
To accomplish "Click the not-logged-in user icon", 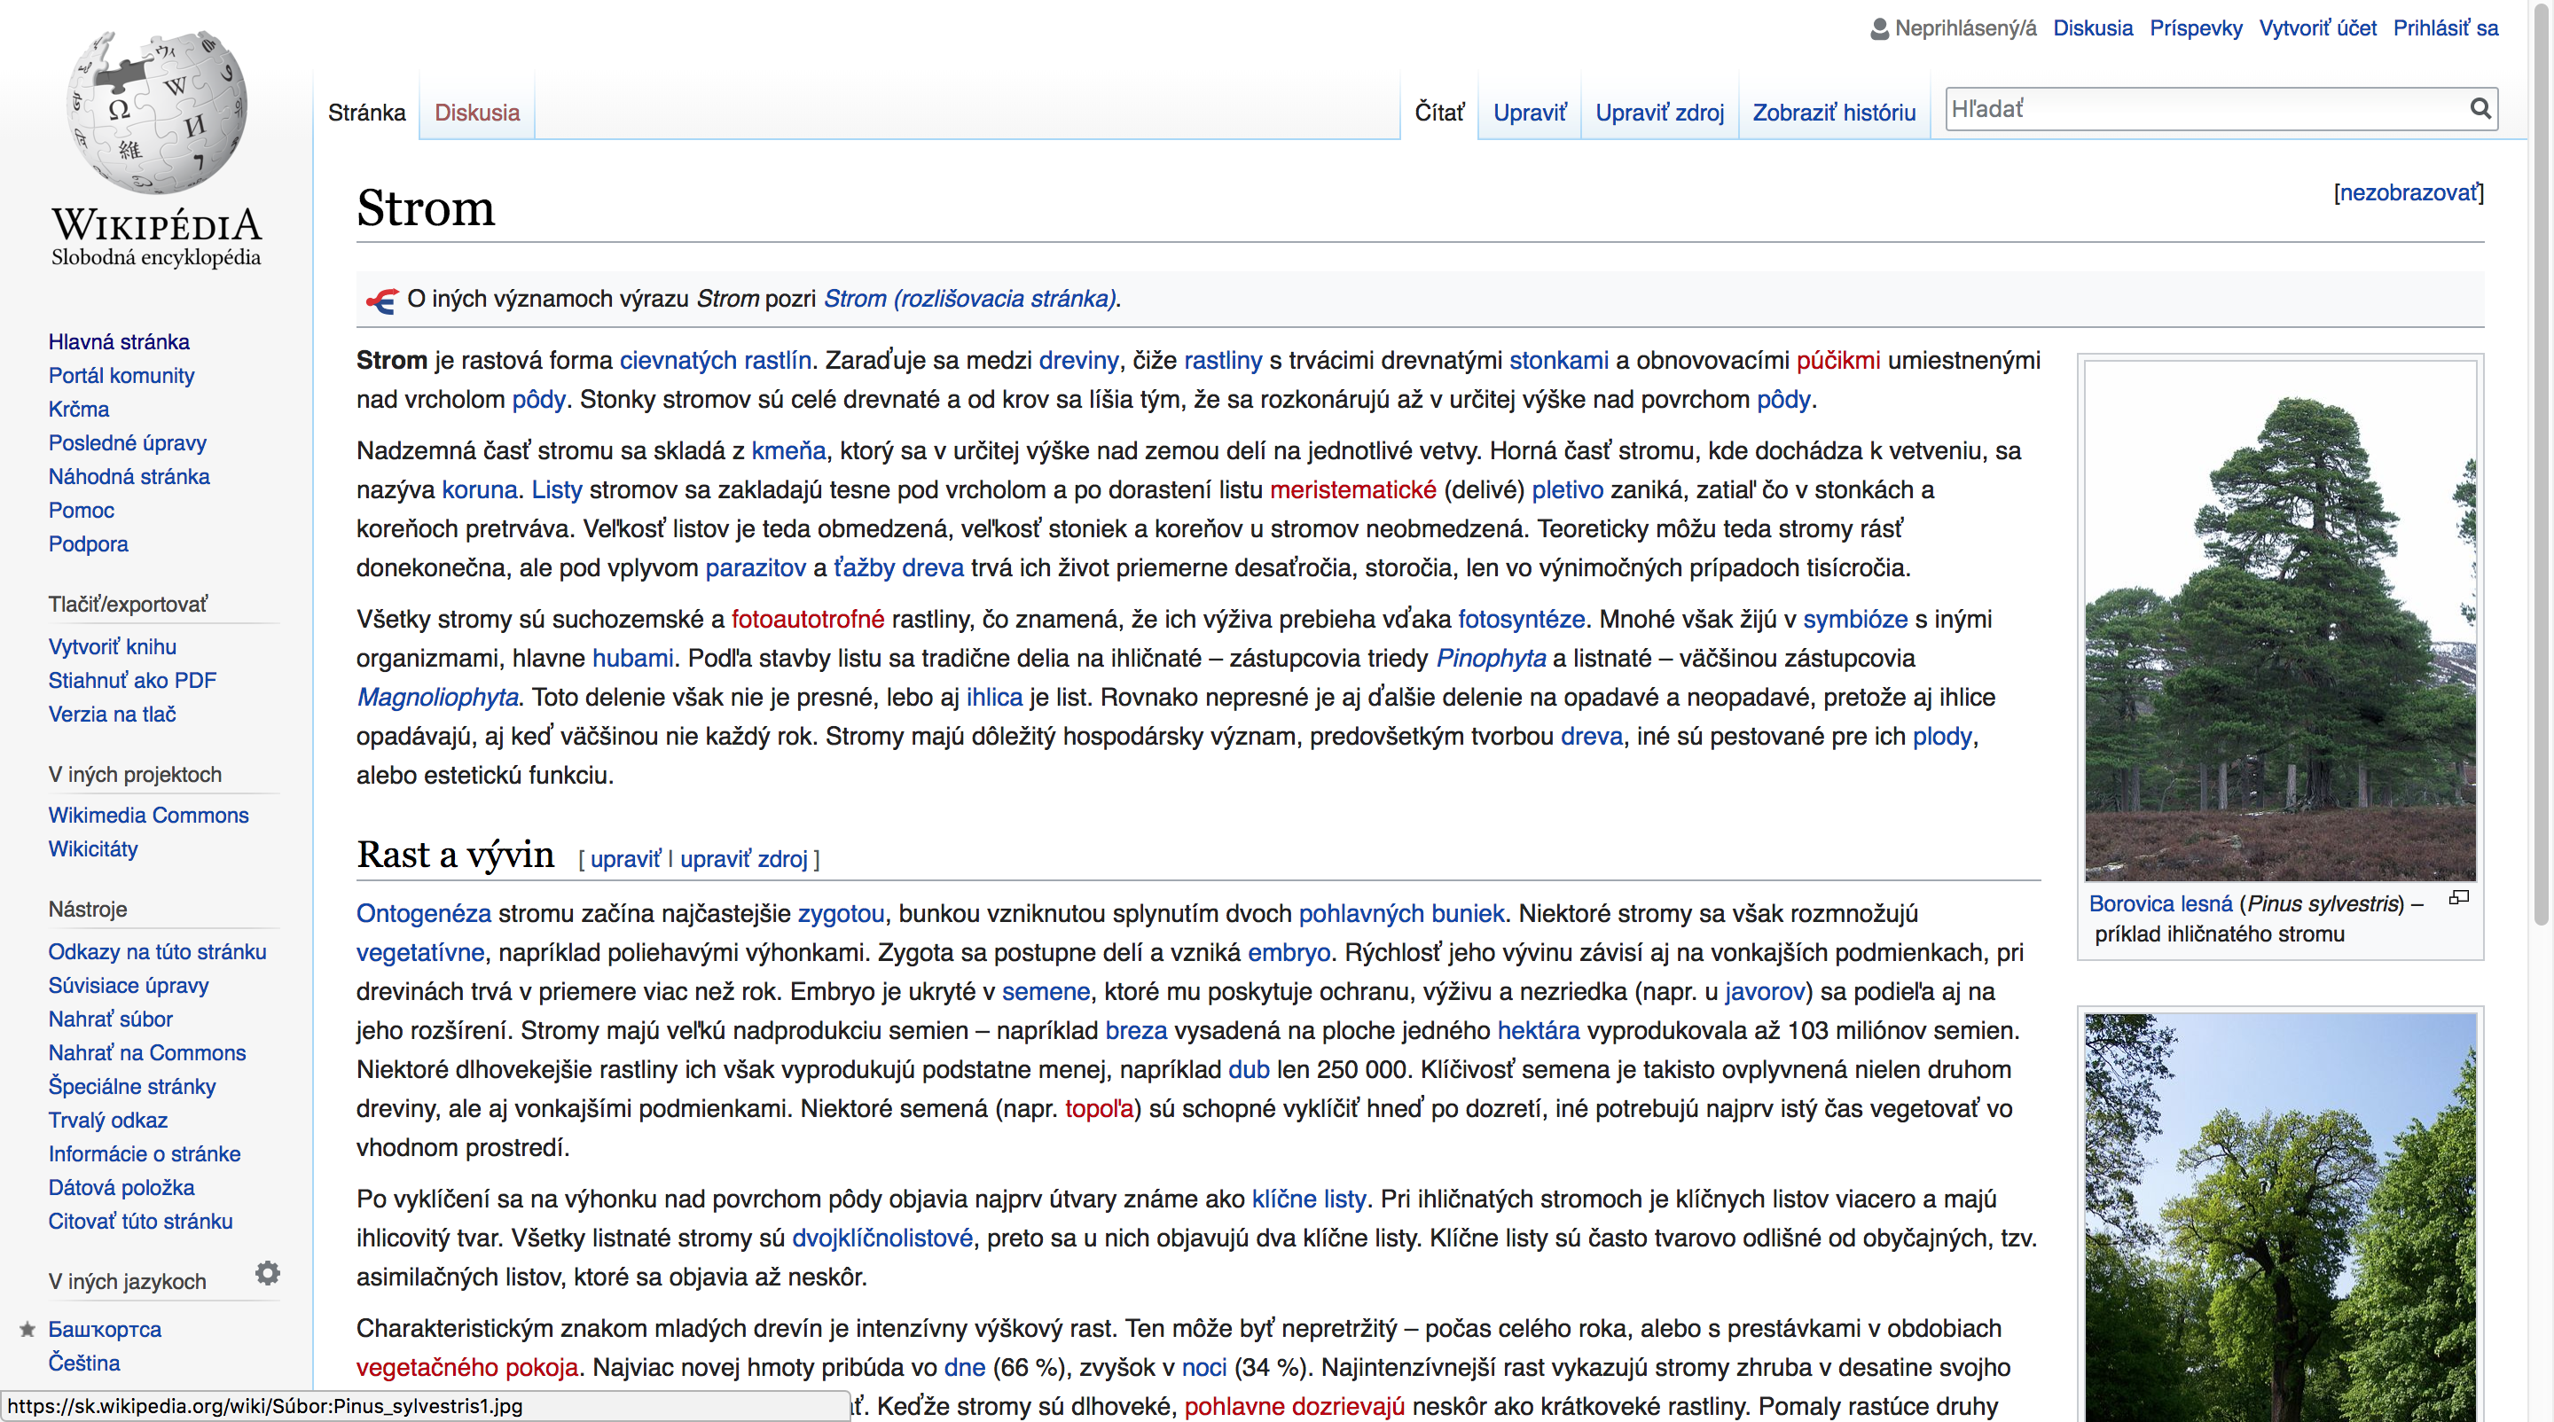I will point(1879,28).
